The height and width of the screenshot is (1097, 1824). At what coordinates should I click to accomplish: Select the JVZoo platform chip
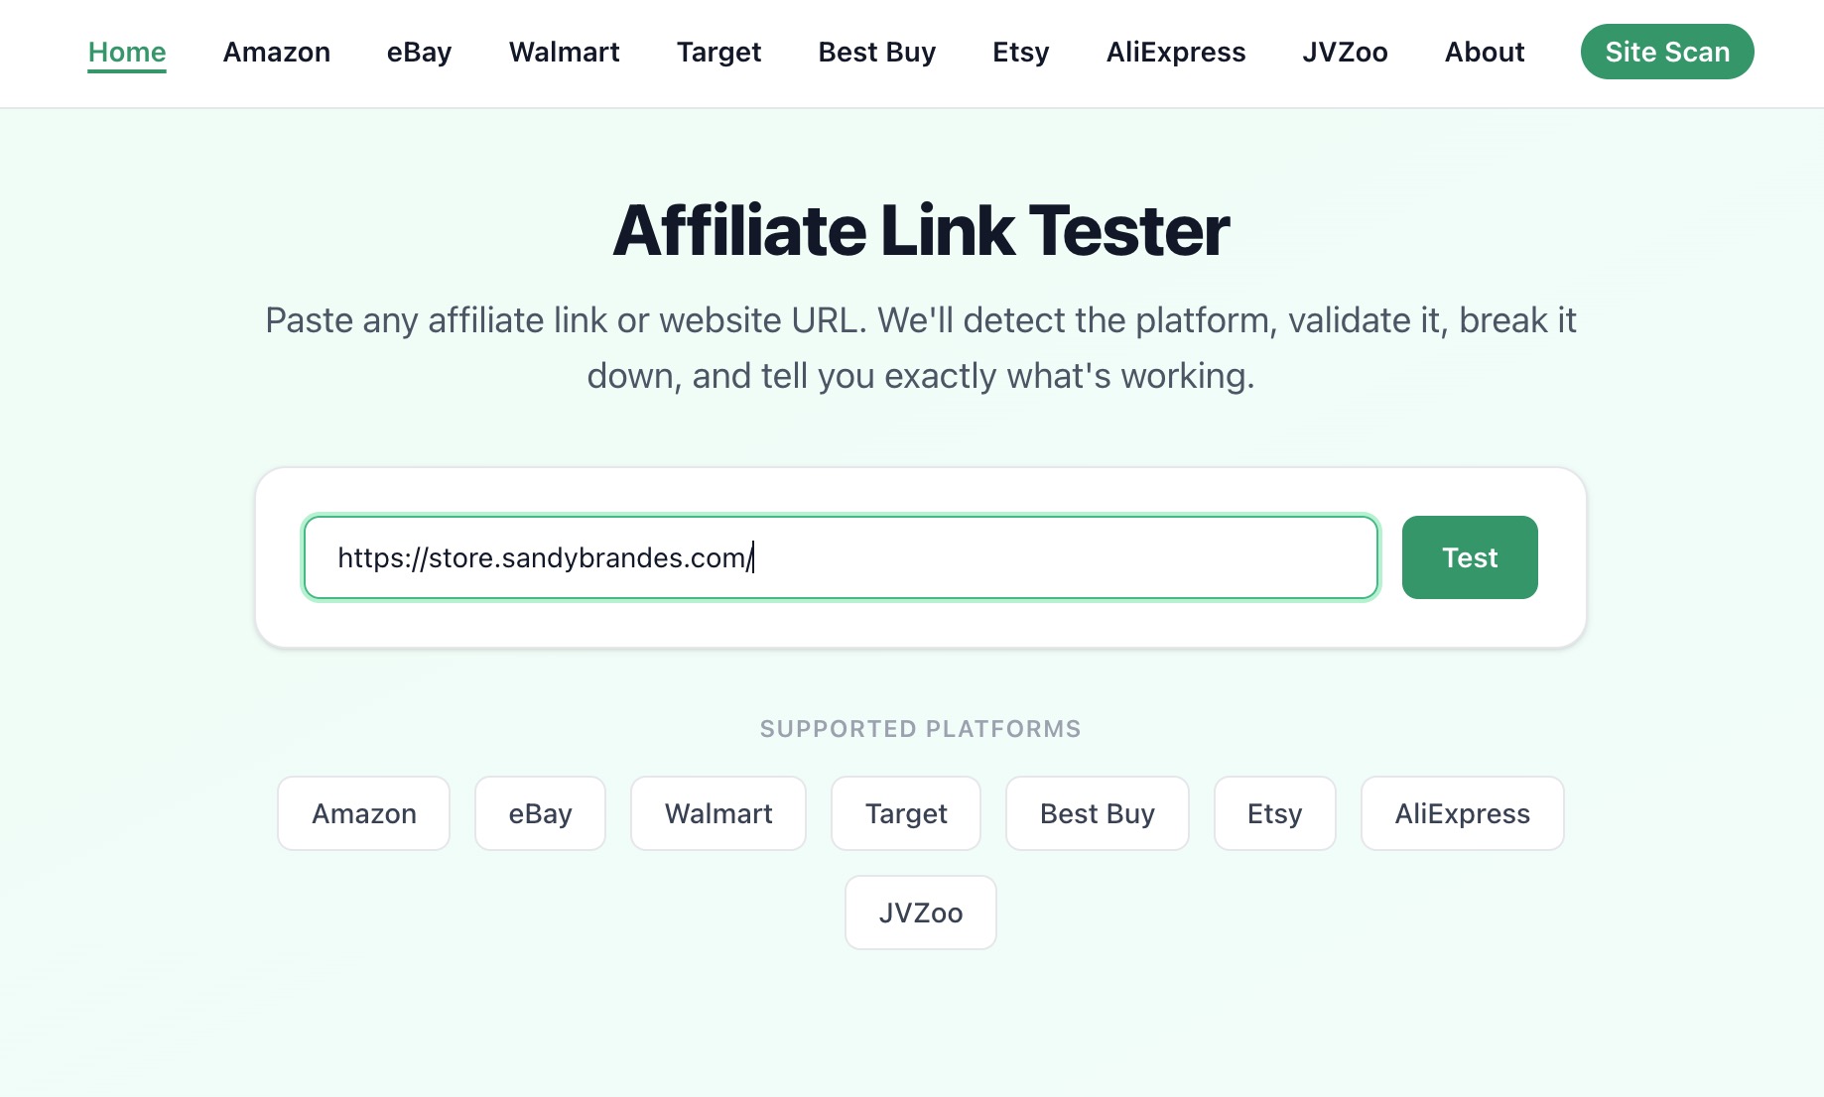click(x=920, y=912)
